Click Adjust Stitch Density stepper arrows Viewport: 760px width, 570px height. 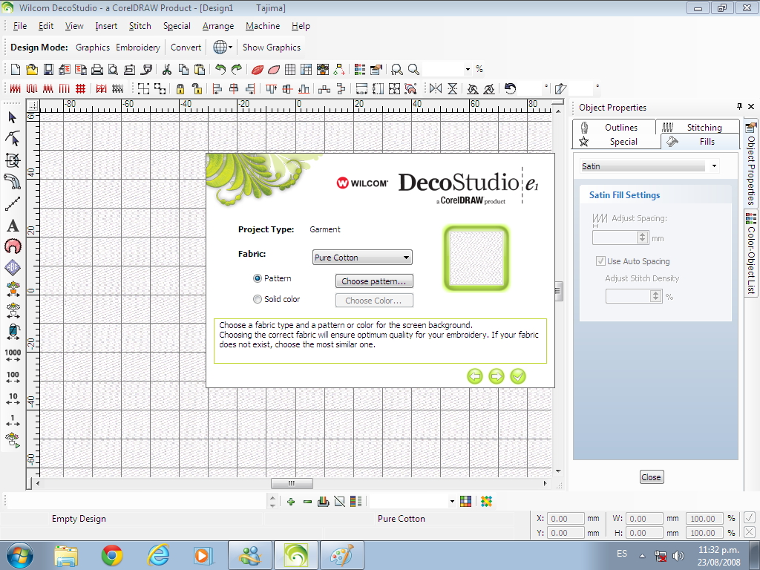pyautogui.click(x=656, y=296)
